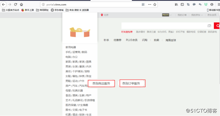Toggle the browser sidebar view icon
Image resolution: width=220 pixels, height=116 pixels.
point(182,4)
